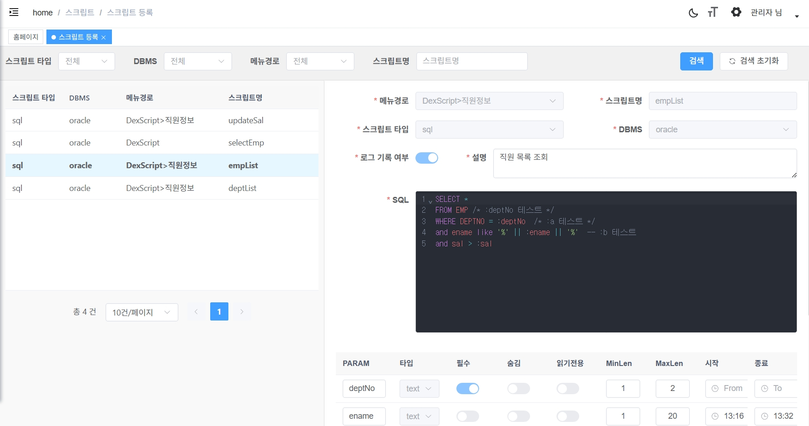Expand the DBMS filter dropdown in the search bar
The height and width of the screenshot is (426, 809).
(197, 61)
